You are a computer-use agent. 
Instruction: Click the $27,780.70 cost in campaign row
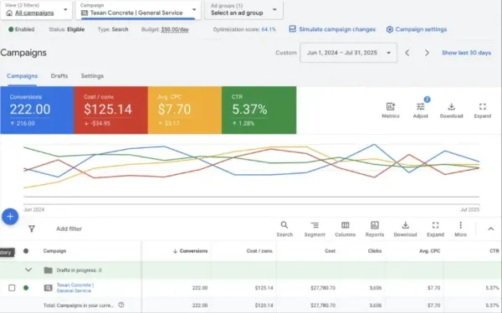323,288
